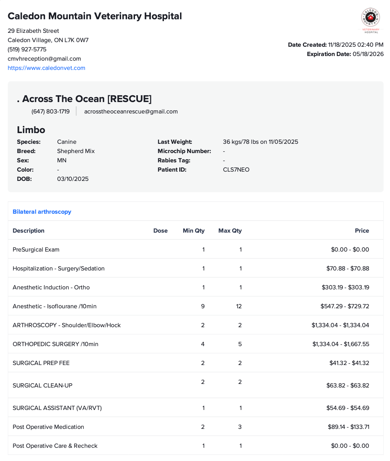
Task: Click the Isoflourane price range $547.29 - $729.72
Action: 345,306
